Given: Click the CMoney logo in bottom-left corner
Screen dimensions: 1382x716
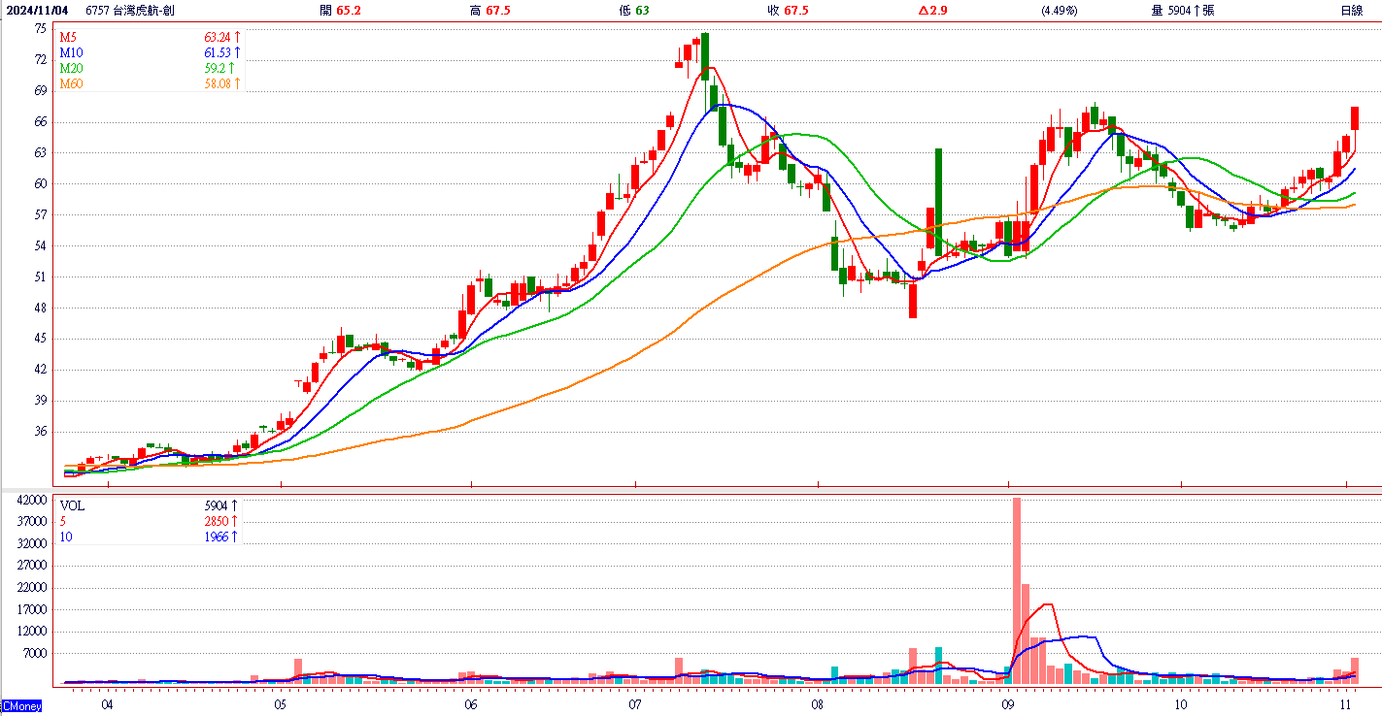Looking at the screenshot, I should tap(20, 705).
